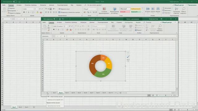The height and width of the screenshot is (111, 198).
Task: Click Общий доступ in the front window
Action: 166,23
